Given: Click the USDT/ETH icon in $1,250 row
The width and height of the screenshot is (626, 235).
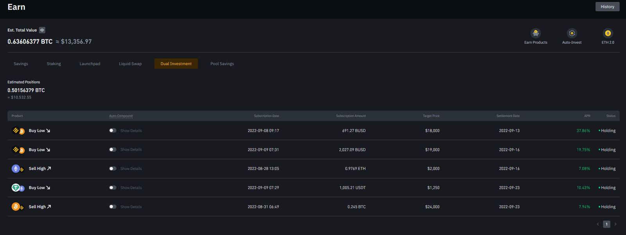Looking at the screenshot, I should point(18,188).
